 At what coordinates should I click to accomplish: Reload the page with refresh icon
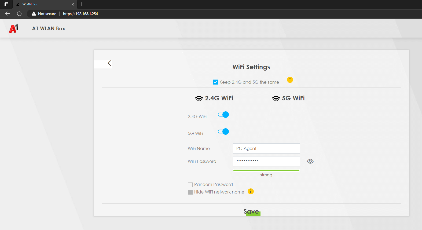pos(19,14)
